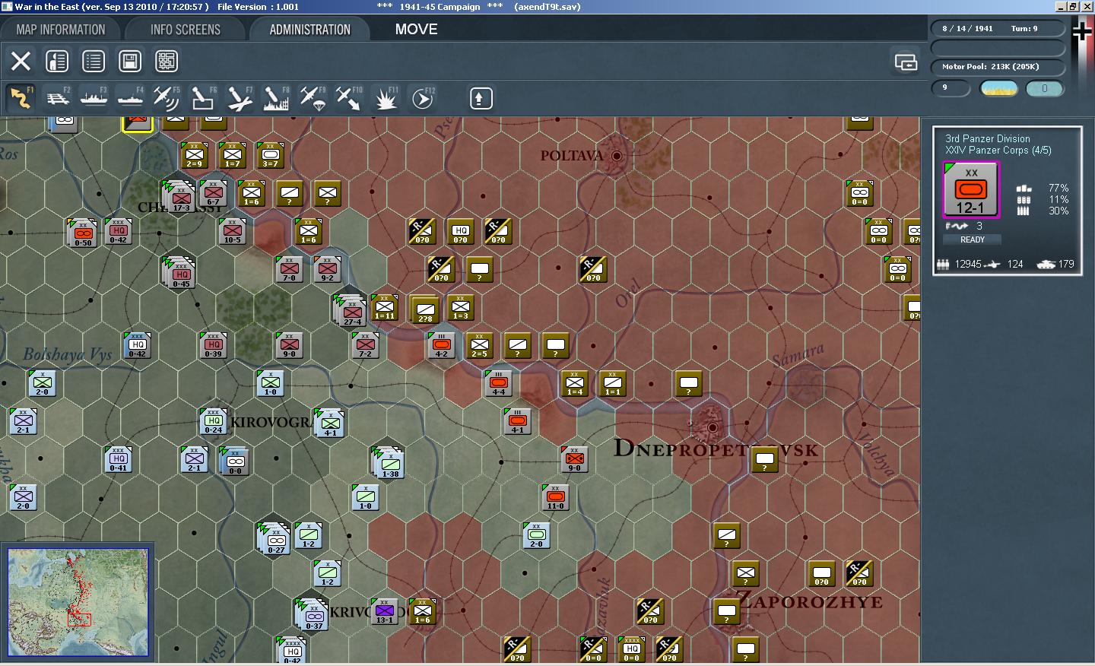Select the 6-7 infantry counter
This screenshot has height=666, width=1095.
point(214,193)
